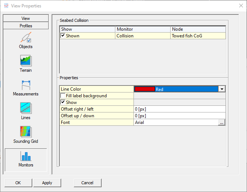The width and height of the screenshot is (247, 192).
Task: Select the Terrain profile icon
Action: 26,61
